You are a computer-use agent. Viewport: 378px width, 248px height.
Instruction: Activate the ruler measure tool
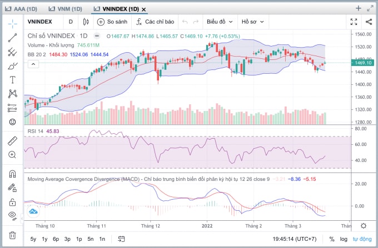(x=13, y=141)
